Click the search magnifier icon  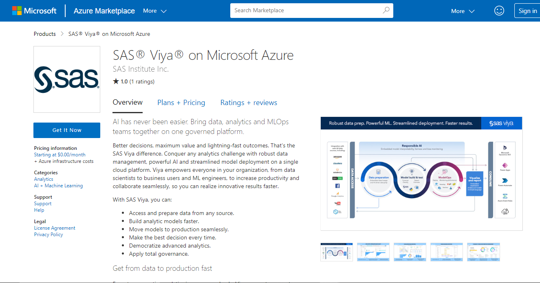pyautogui.click(x=386, y=11)
